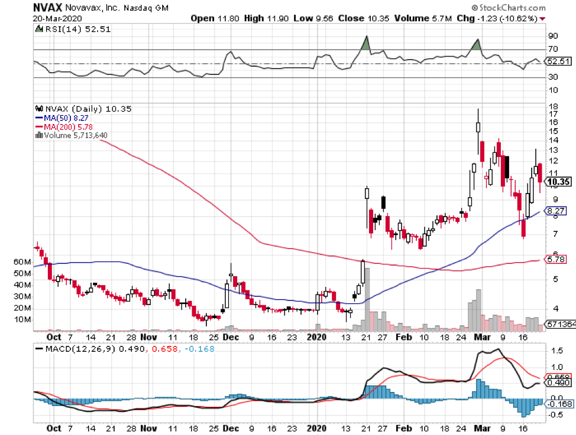Click the volume bars icon in the legend
576x435 pixels.
tap(39, 135)
